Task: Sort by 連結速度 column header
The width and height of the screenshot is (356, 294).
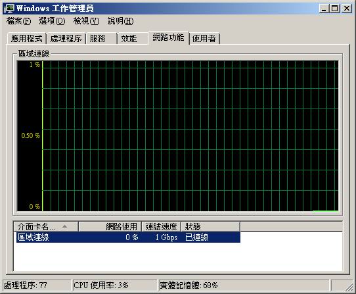Action: (161, 226)
